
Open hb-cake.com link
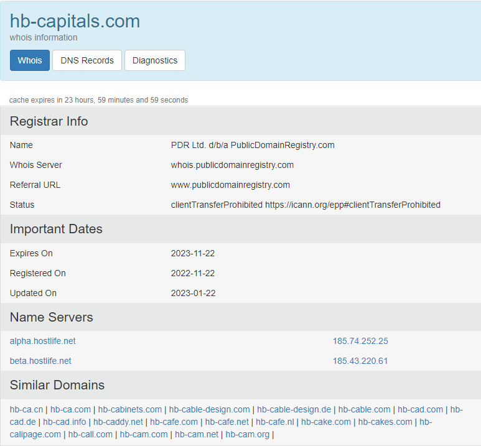tap(326, 422)
